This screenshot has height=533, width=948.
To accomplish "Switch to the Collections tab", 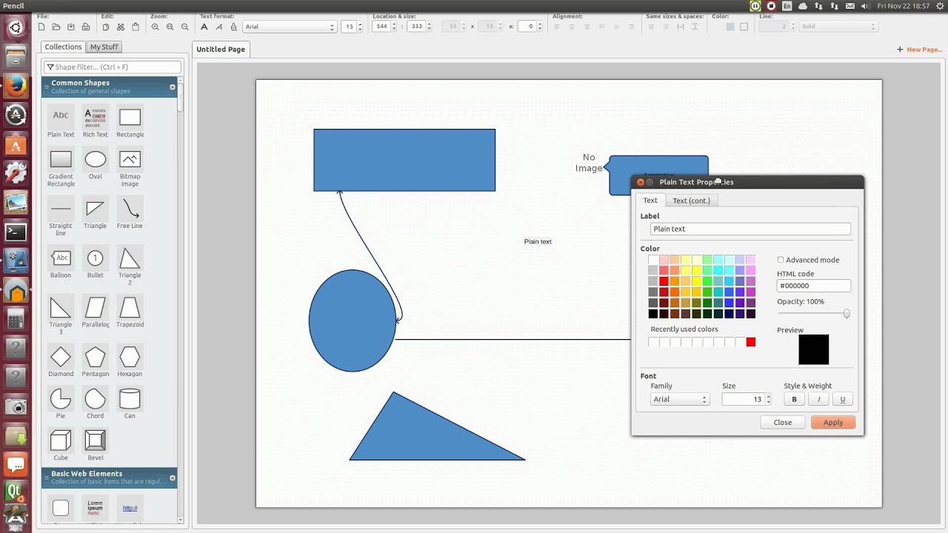I will point(63,47).
